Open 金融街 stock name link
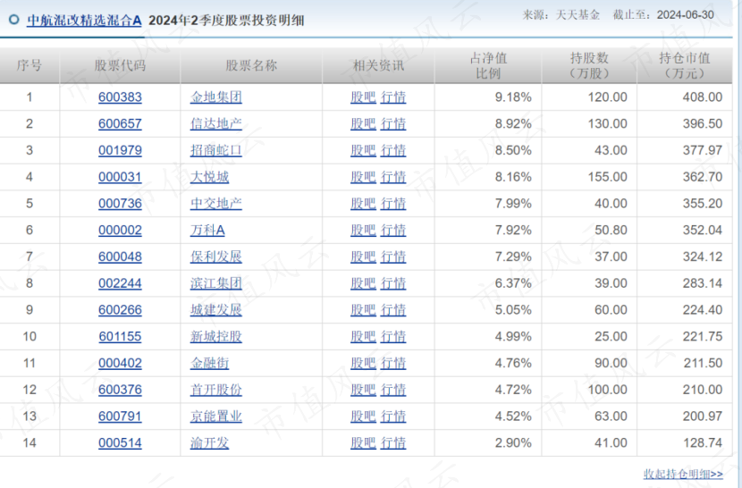 (209, 363)
